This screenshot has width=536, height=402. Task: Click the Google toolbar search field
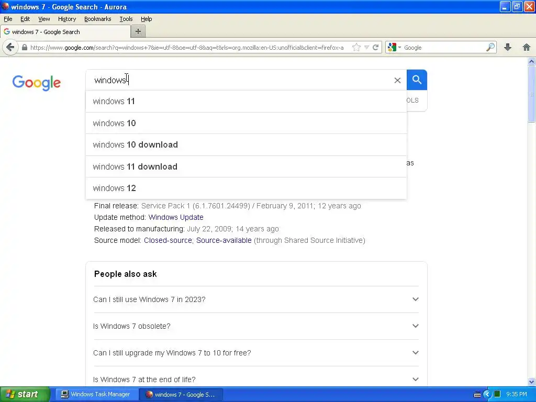pos(444,48)
